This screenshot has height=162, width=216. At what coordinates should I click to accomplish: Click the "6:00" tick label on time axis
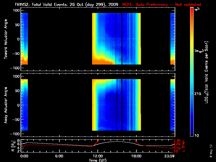click(59, 156)
